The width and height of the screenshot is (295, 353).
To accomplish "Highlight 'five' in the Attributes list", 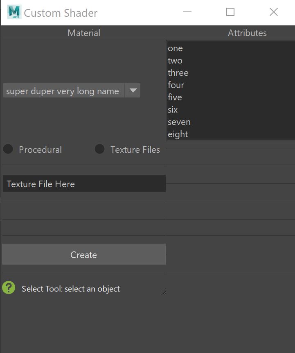I will click(175, 97).
